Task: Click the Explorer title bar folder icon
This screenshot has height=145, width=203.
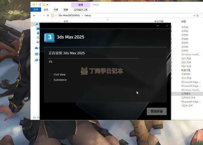Action: [34, 5]
